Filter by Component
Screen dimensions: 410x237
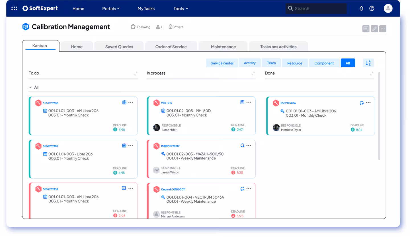(x=324, y=63)
